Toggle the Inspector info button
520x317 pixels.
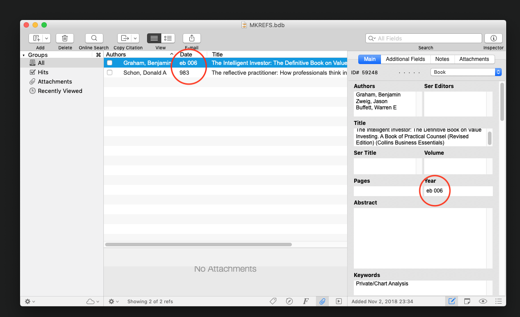tap(493, 38)
